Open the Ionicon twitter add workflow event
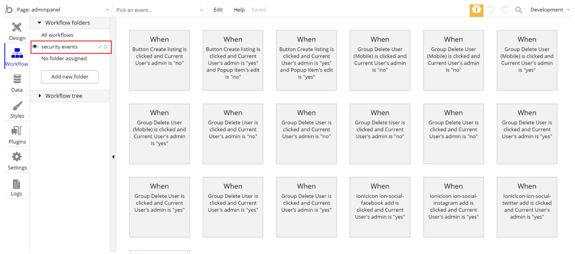This screenshot has width=575, height=254. pyautogui.click(x=527, y=207)
